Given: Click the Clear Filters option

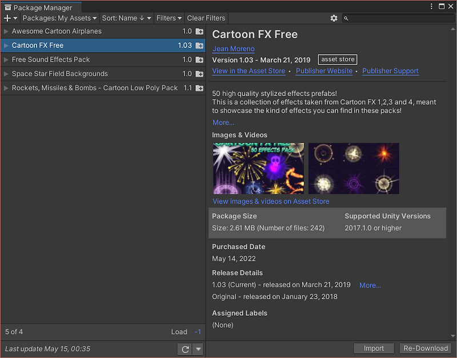Looking at the screenshot, I should (x=206, y=18).
